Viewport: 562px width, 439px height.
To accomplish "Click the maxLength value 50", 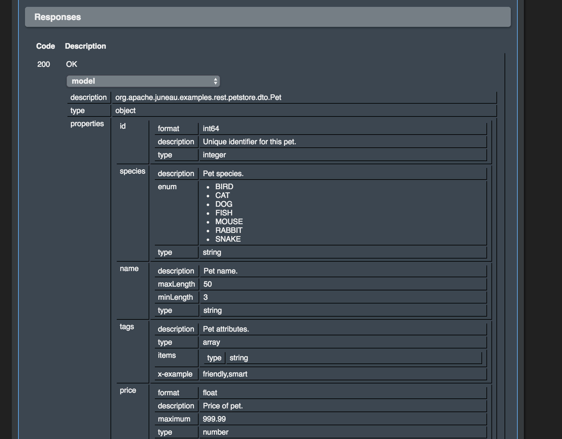I will [207, 284].
